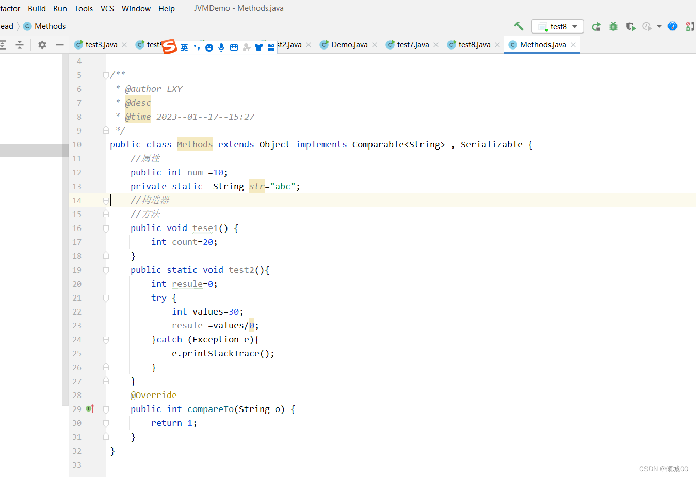Screen dimensions: 696x477
Task: Click the test2 method name
Action: [x=241, y=270]
